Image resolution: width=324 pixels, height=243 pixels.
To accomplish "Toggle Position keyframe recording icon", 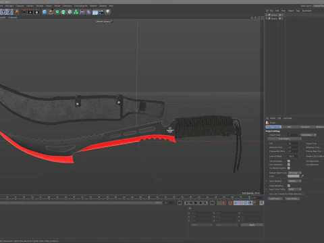I will pyautogui.click(x=236, y=203).
